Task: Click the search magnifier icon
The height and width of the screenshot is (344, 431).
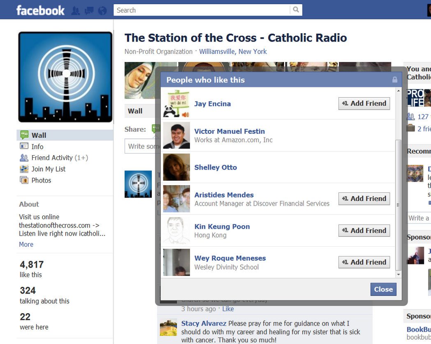Action: click(x=296, y=10)
